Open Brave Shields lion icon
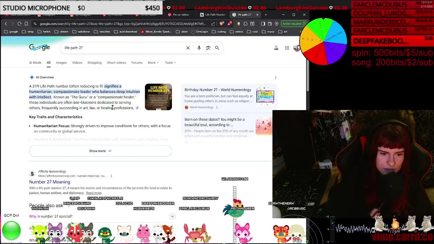Viewport: 434px width, 244px height. pyautogui.click(x=221, y=24)
